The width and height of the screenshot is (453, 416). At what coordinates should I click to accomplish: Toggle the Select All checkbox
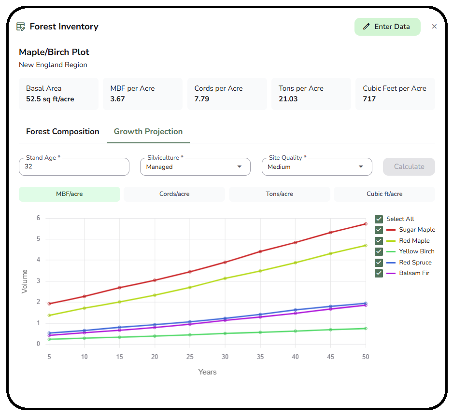click(x=379, y=219)
